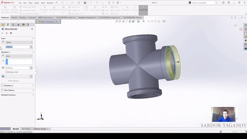Expand the Part3 flyout tree arrow
Screen dimensions: 247x139
coord(36,22)
